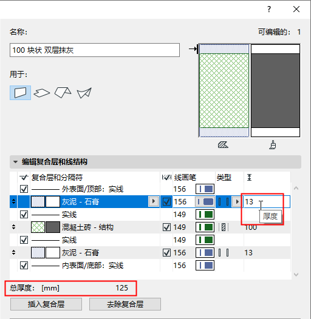Image resolution: width=311 pixels, height=319 pixels.
Task: Click the finish skin type icon in bottom 灰泥 row
Action: point(224,253)
